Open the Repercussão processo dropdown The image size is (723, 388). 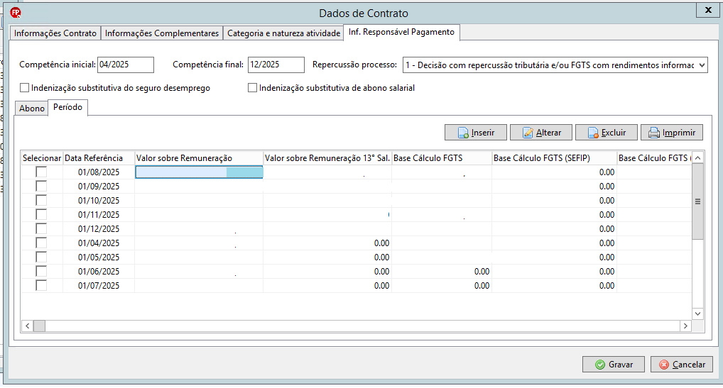pyautogui.click(x=702, y=65)
